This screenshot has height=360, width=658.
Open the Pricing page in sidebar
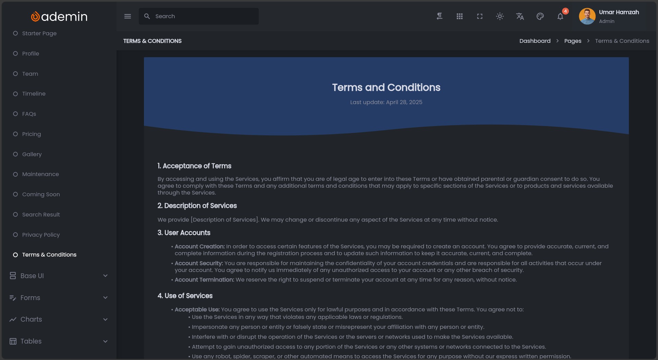click(31, 134)
